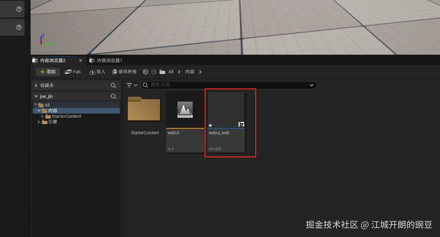Open the saved search dropdown arrow in search bar

(311, 85)
